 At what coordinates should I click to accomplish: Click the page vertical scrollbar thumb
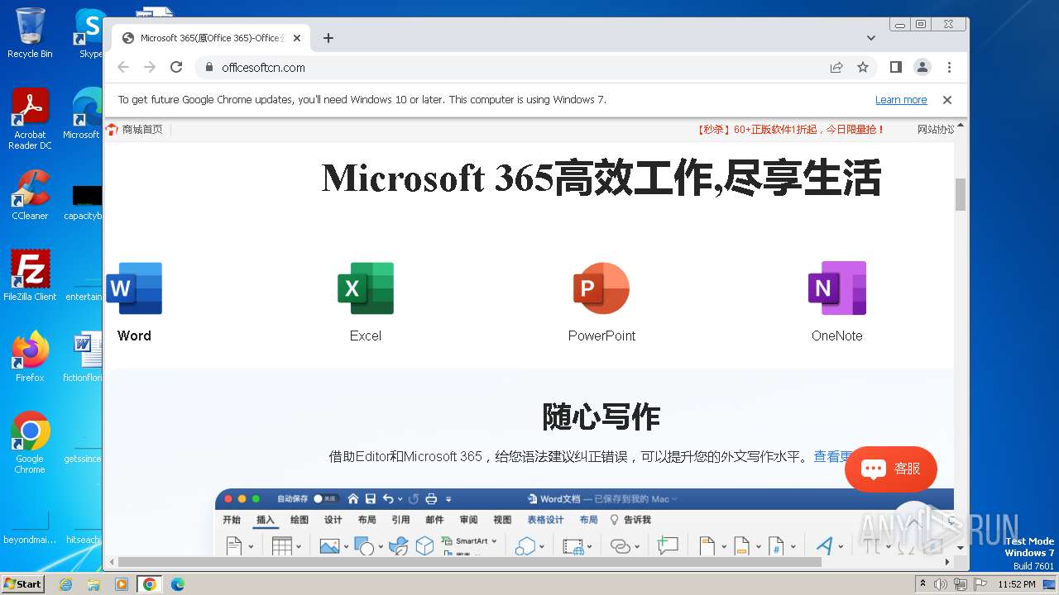point(961,195)
